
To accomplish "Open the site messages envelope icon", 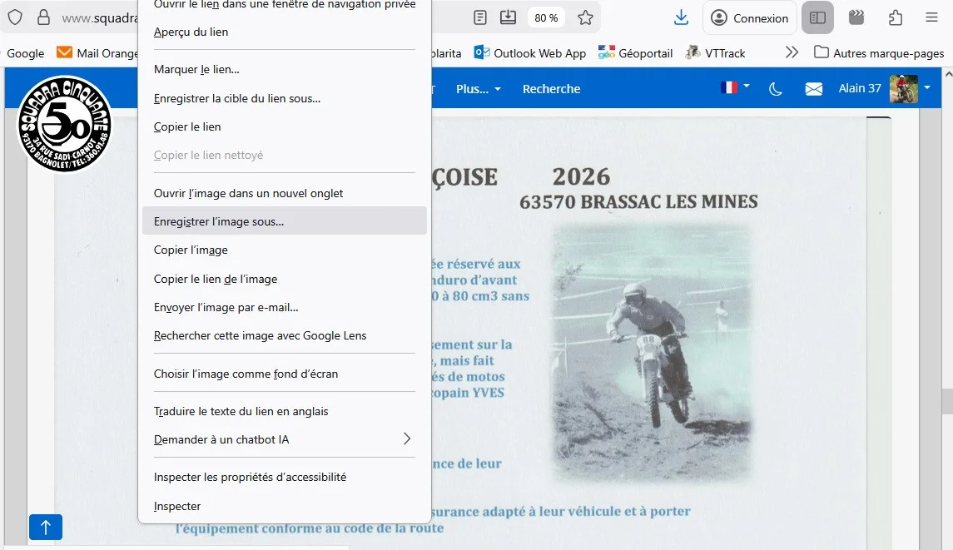I will point(813,89).
